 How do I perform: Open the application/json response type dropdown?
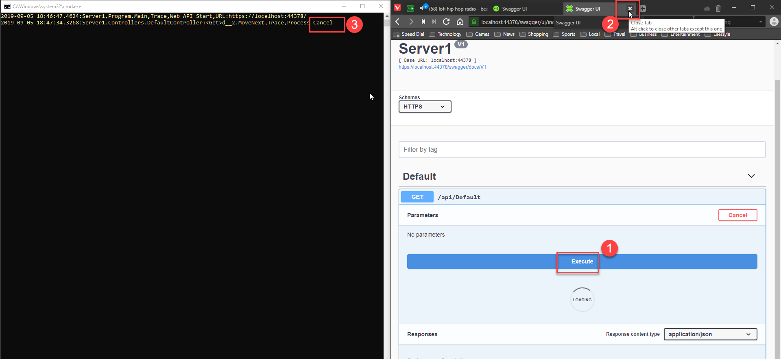[710, 334]
